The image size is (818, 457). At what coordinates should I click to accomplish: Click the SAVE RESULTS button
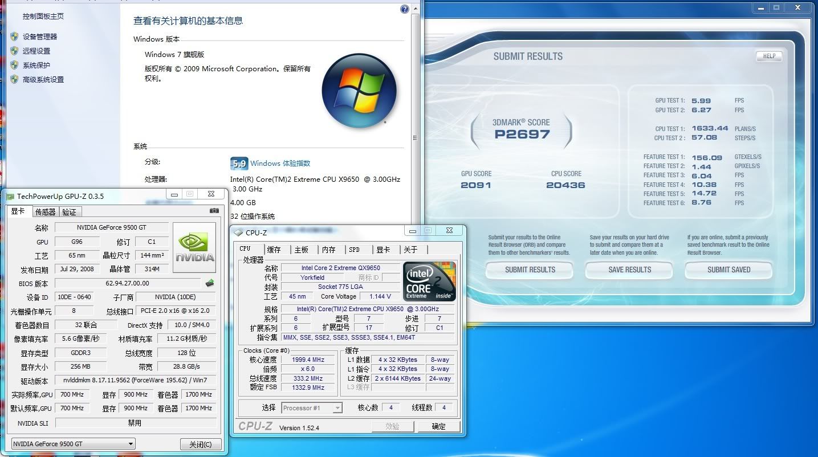click(x=629, y=270)
